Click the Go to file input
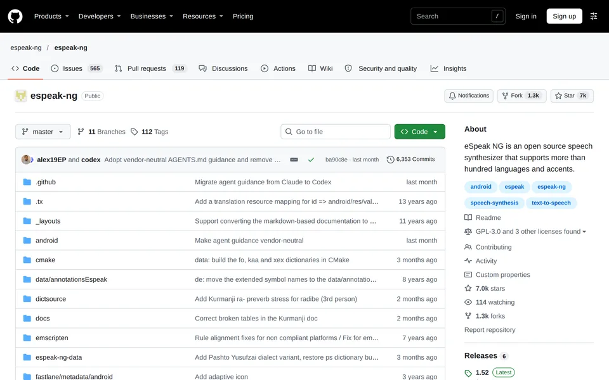 (336, 132)
